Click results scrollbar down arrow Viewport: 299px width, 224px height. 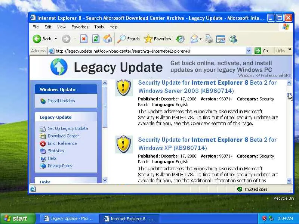tap(289, 180)
